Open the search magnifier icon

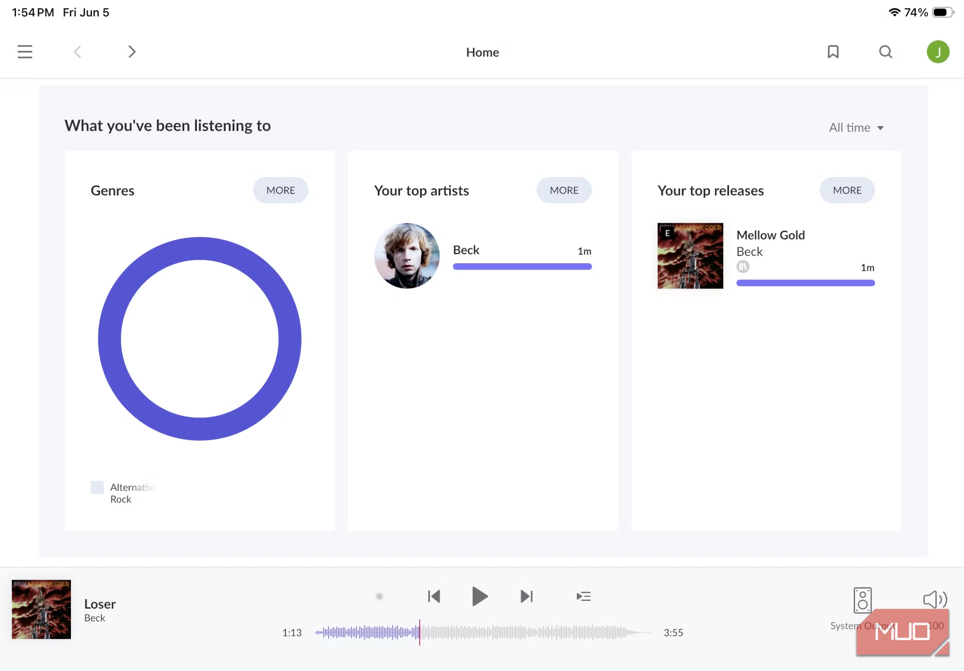[x=885, y=52]
